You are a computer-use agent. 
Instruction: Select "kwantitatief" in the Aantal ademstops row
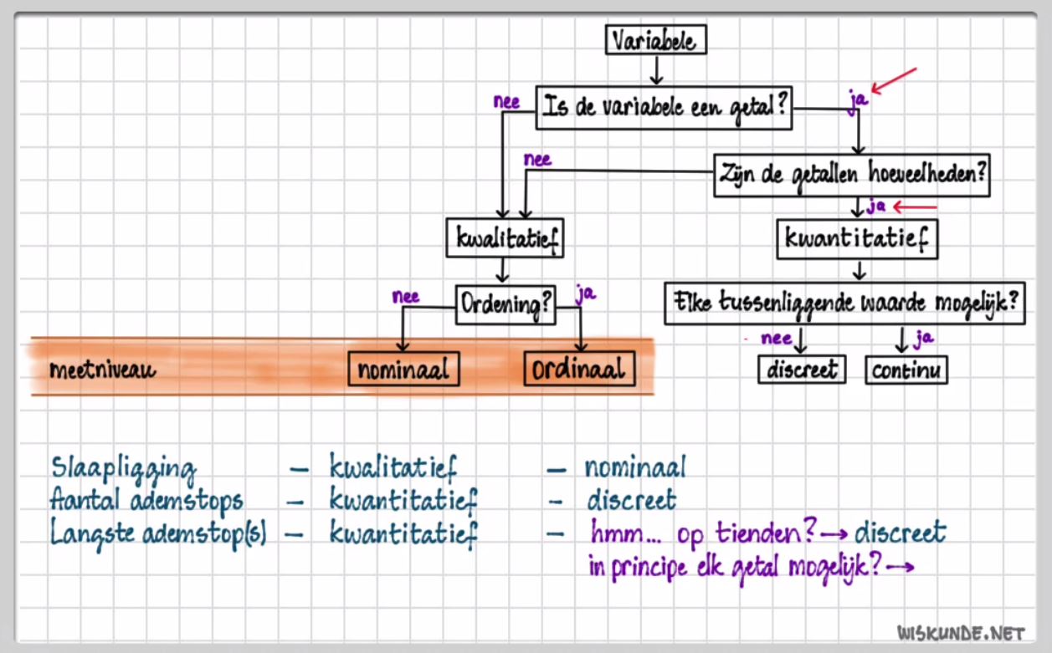coord(403,502)
